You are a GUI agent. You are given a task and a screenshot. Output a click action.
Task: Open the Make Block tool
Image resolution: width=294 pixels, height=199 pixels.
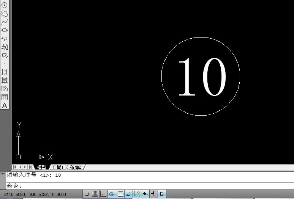5,56
